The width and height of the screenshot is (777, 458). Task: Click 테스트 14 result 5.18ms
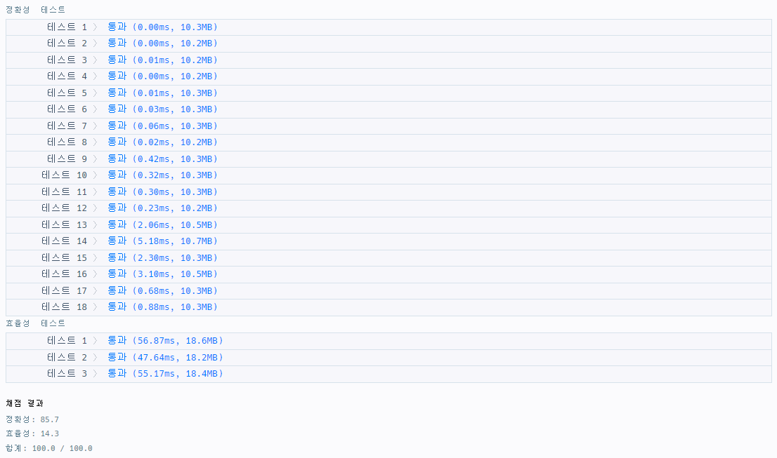(162, 241)
